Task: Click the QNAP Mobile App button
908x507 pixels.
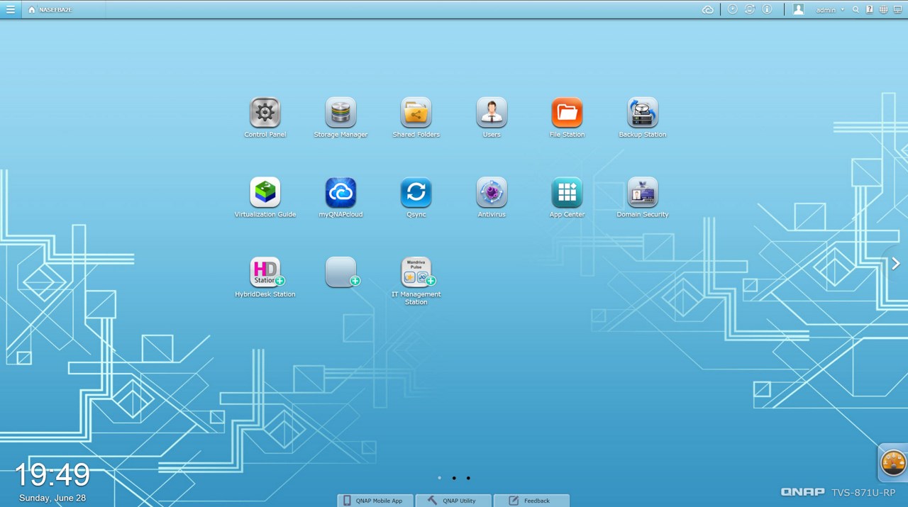Action: point(375,501)
